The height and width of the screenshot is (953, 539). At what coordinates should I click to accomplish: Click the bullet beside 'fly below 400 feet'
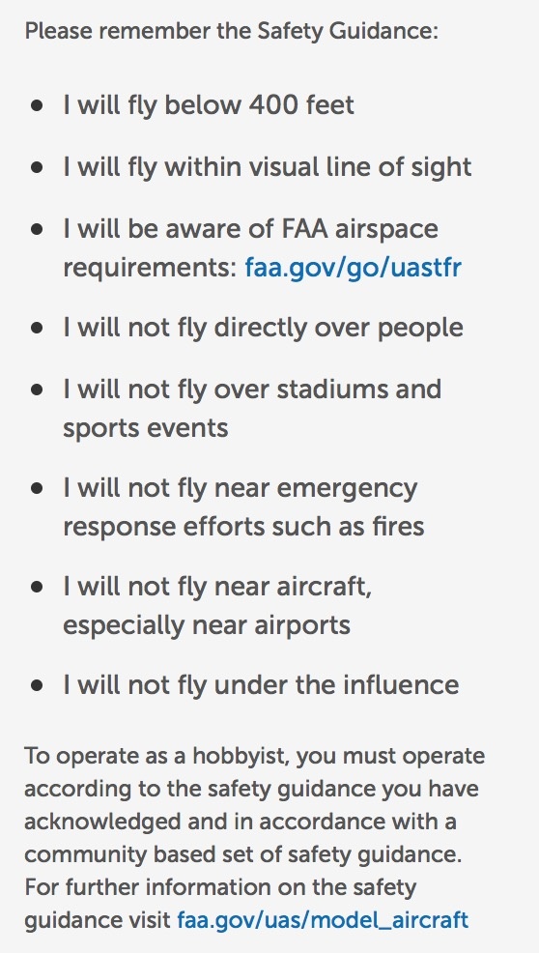point(38,105)
